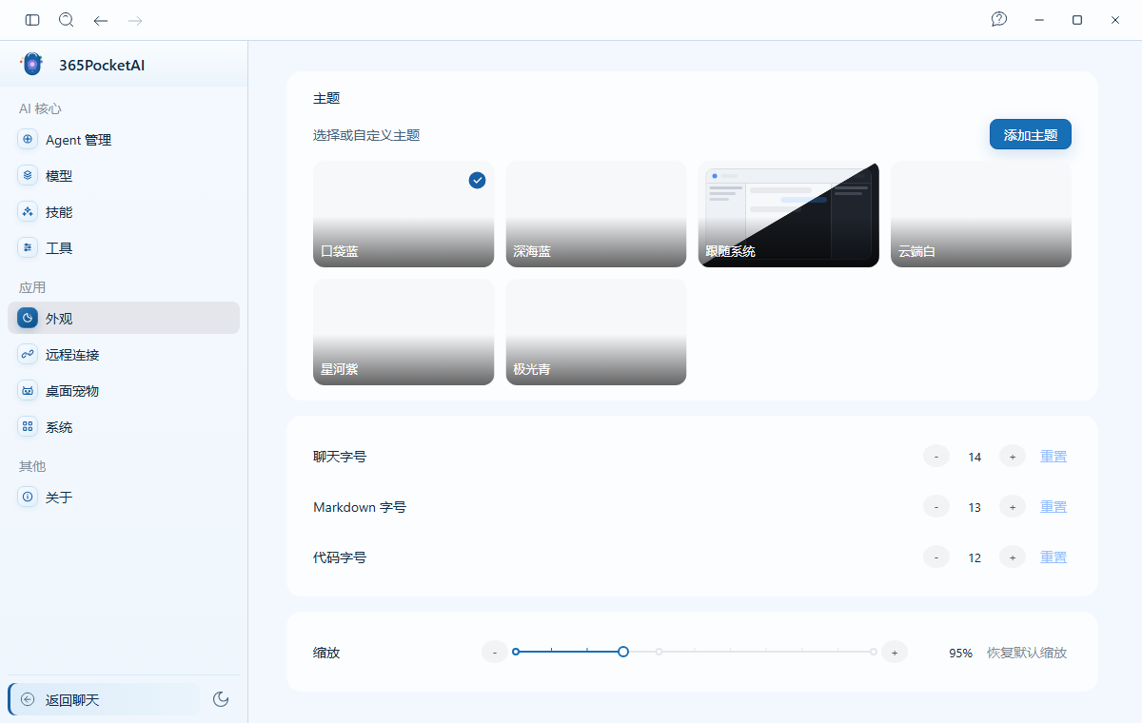This screenshot has height=723, width=1142.
Task: Select the 深海蓝 theme card
Action: (x=596, y=214)
